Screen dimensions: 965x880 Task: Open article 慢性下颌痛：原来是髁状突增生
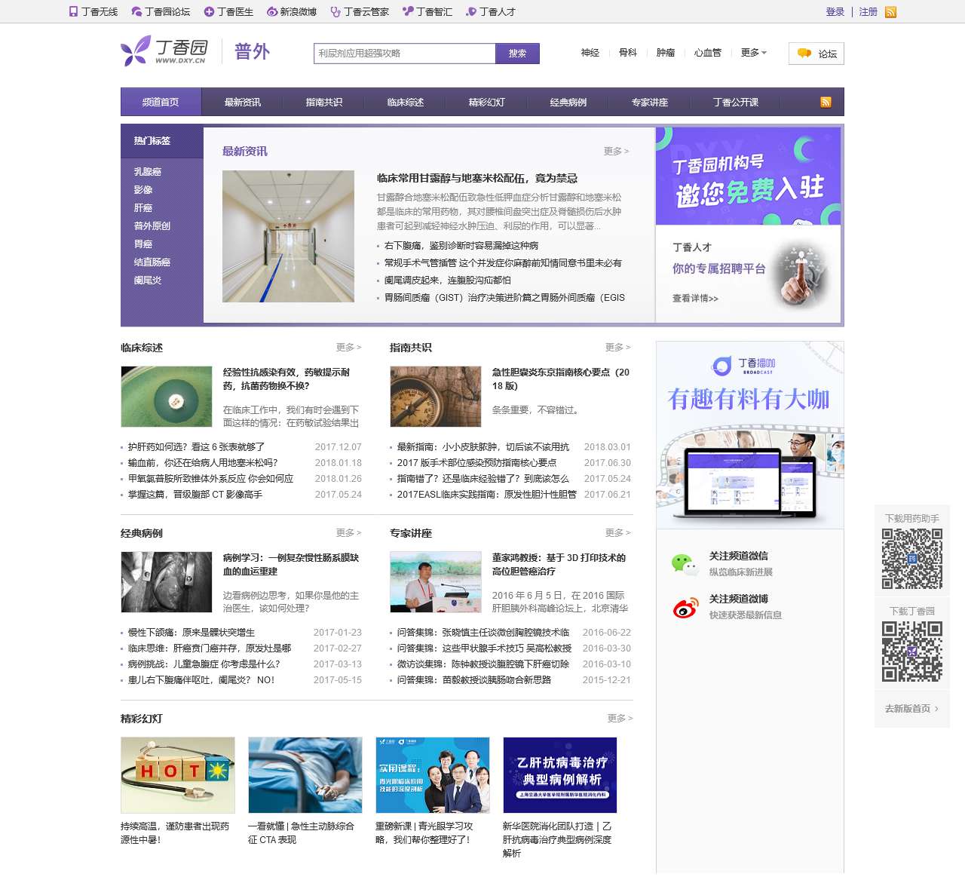[191, 633]
